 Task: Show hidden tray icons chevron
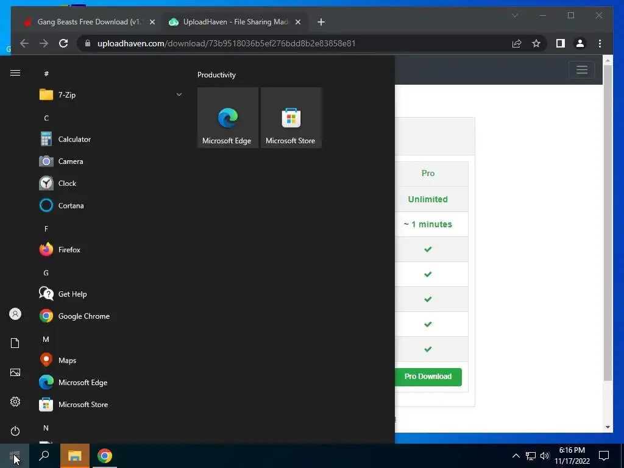(516, 456)
